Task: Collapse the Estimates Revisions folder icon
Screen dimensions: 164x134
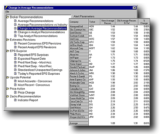Action: pyautogui.click(x=7, y=40)
